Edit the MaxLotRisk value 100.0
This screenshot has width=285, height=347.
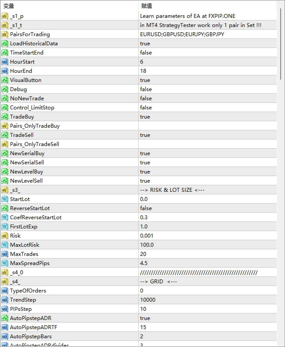click(147, 245)
